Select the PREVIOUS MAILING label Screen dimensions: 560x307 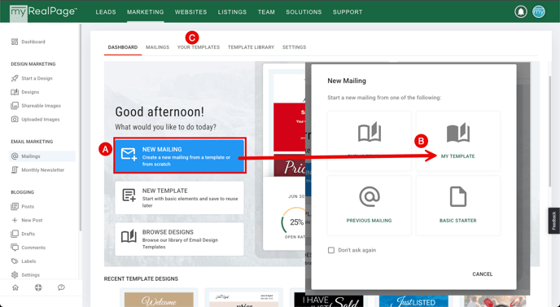click(x=369, y=221)
